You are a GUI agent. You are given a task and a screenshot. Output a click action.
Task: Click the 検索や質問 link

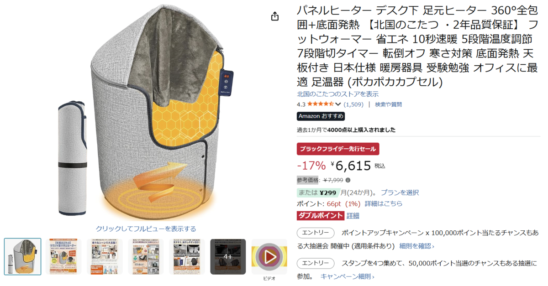[x=388, y=104]
